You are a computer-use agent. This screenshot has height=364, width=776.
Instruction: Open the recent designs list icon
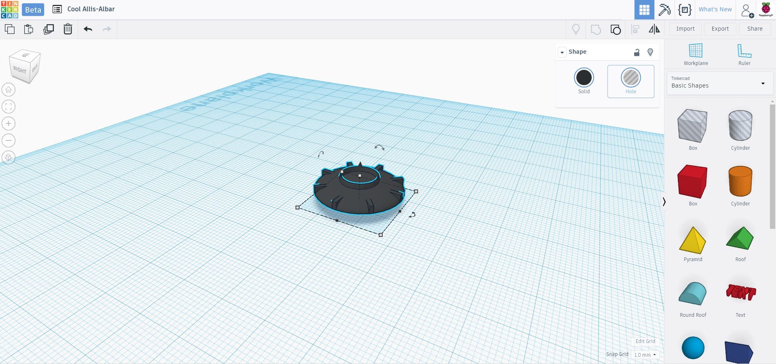tap(57, 9)
